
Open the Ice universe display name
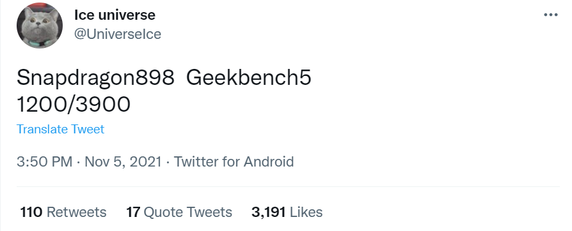[115, 15]
